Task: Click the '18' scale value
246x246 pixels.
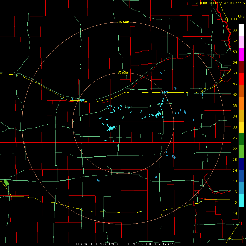Action: 235,159
